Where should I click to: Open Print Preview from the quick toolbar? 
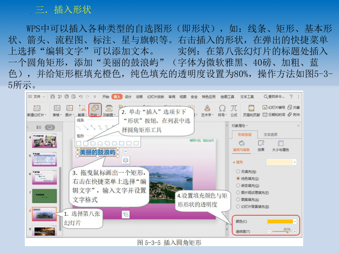(74, 96)
